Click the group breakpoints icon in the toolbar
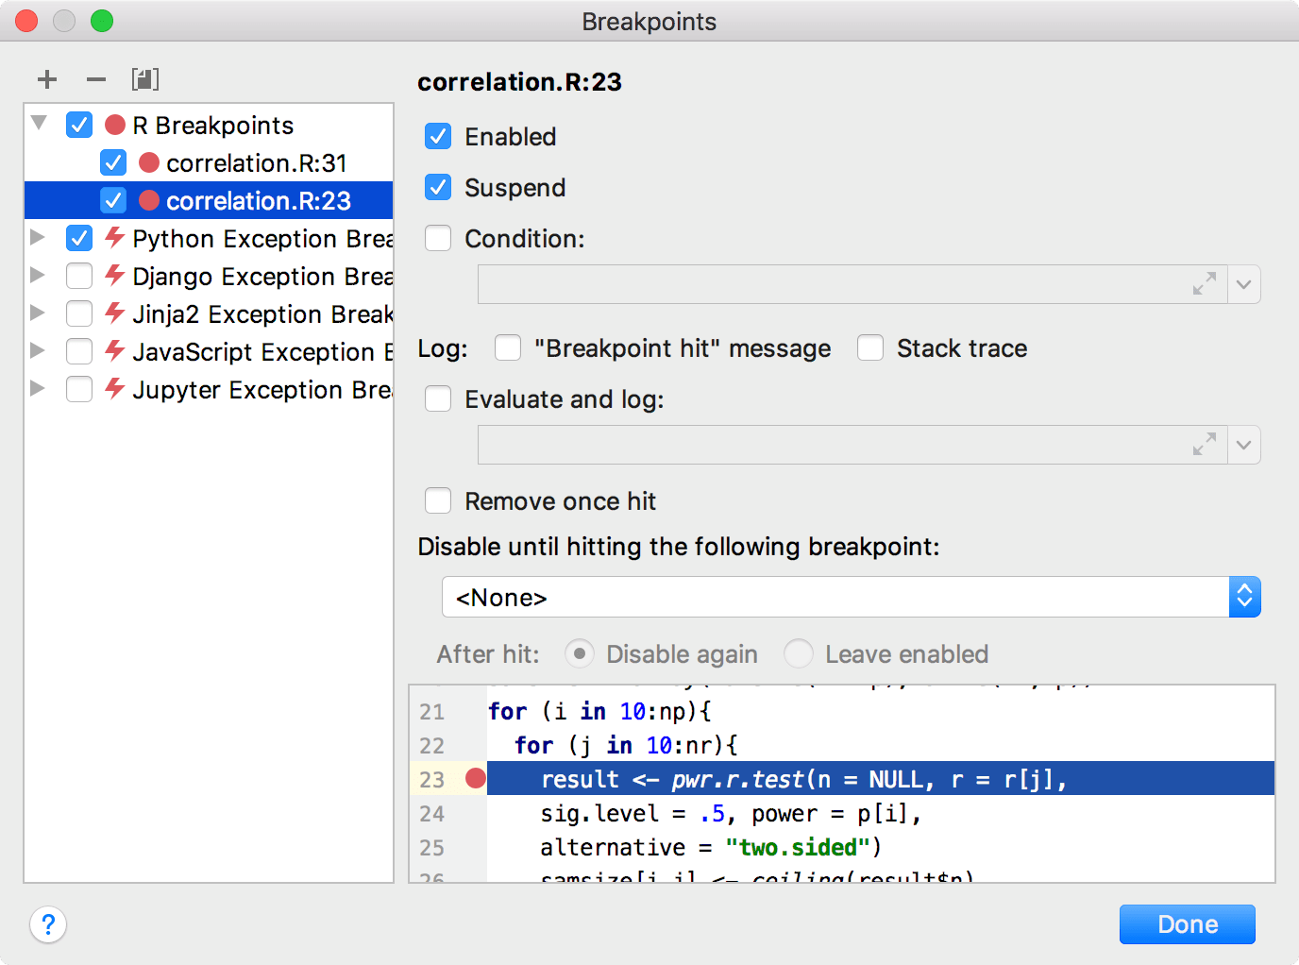 tap(144, 79)
